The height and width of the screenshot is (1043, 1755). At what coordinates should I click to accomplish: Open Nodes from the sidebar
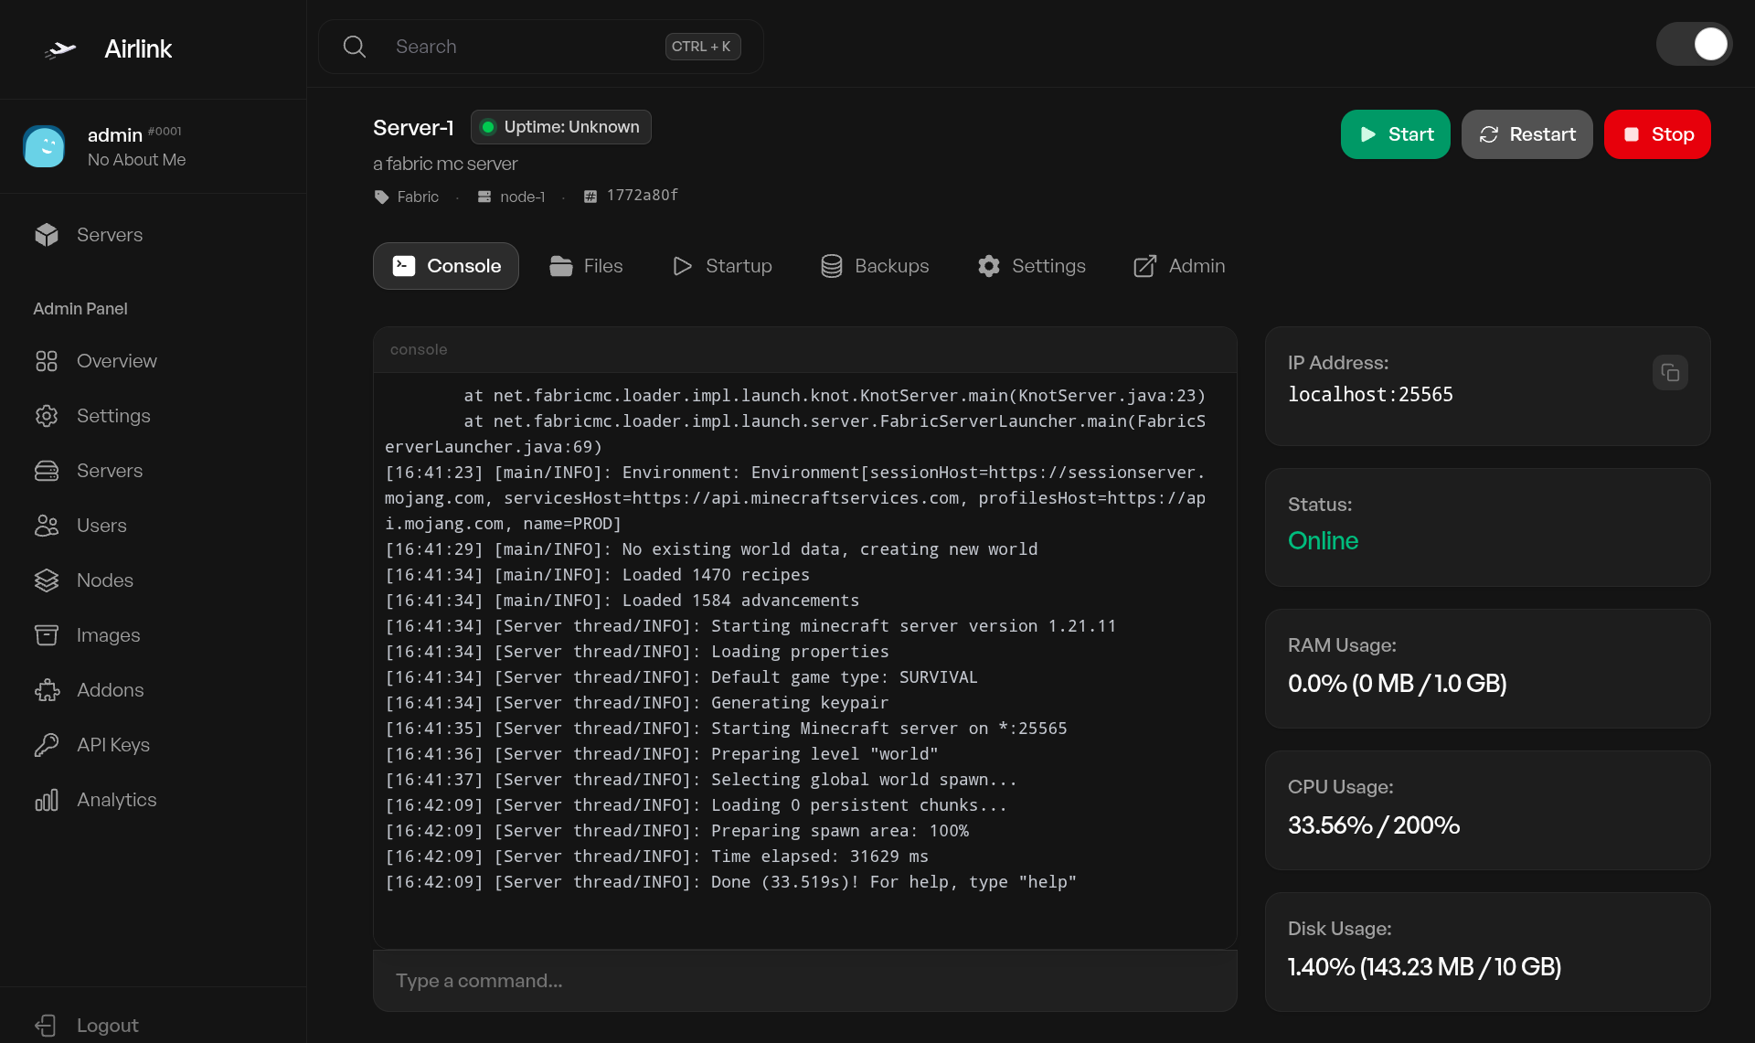click(x=104, y=580)
